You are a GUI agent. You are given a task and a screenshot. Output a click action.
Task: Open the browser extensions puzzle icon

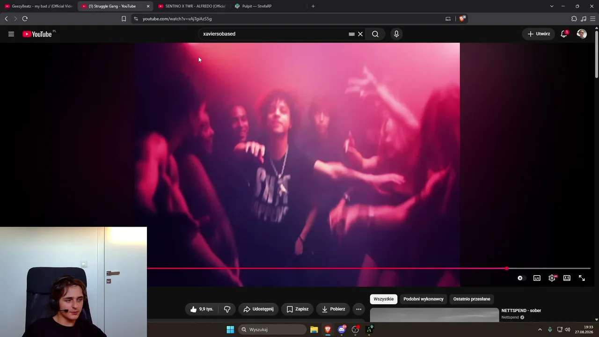[574, 19]
